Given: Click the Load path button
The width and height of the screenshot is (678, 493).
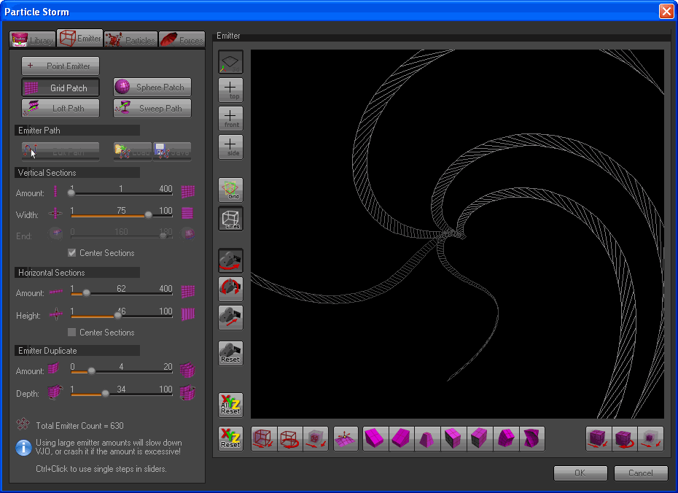Looking at the screenshot, I should (x=133, y=152).
